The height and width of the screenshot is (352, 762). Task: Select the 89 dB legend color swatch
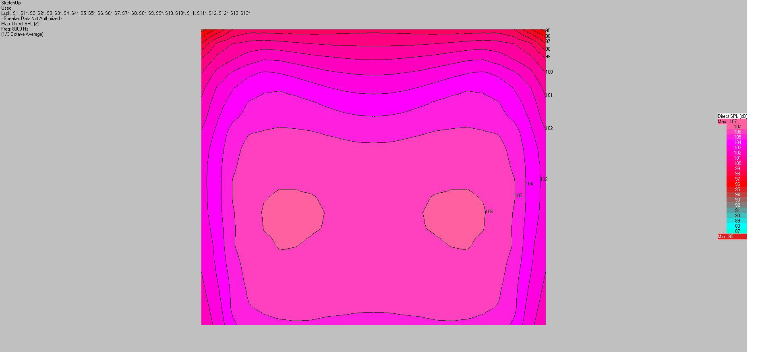(x=737, y=220)
